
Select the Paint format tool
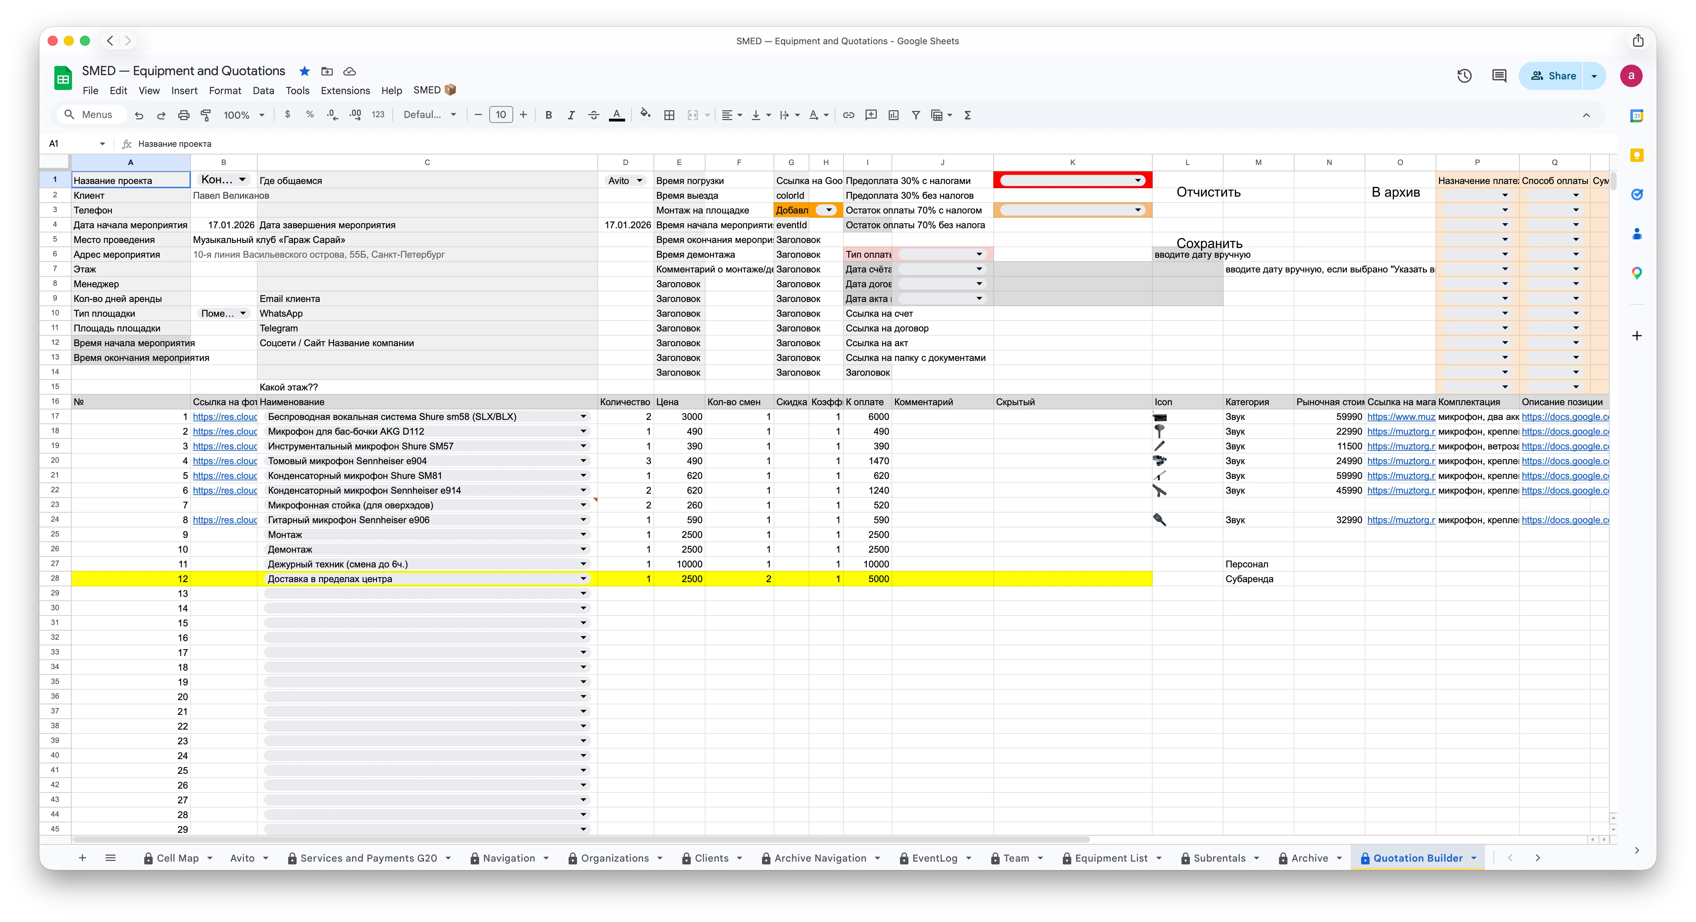point(206,115)
